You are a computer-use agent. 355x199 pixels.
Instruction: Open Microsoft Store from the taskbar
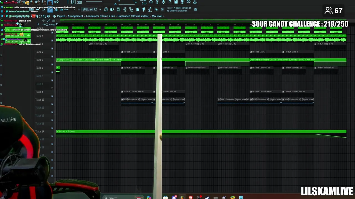pos(165,197)
